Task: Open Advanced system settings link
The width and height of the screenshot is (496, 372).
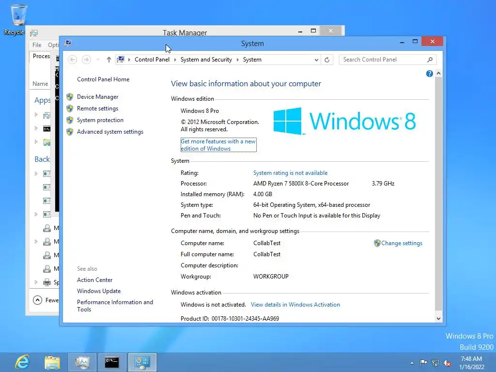Action: pos(110,132)
